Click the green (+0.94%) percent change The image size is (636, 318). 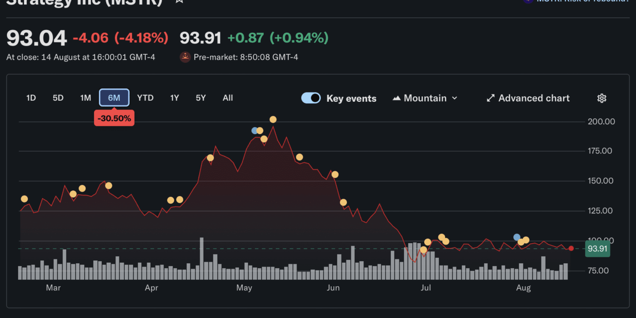coord(299,38)
